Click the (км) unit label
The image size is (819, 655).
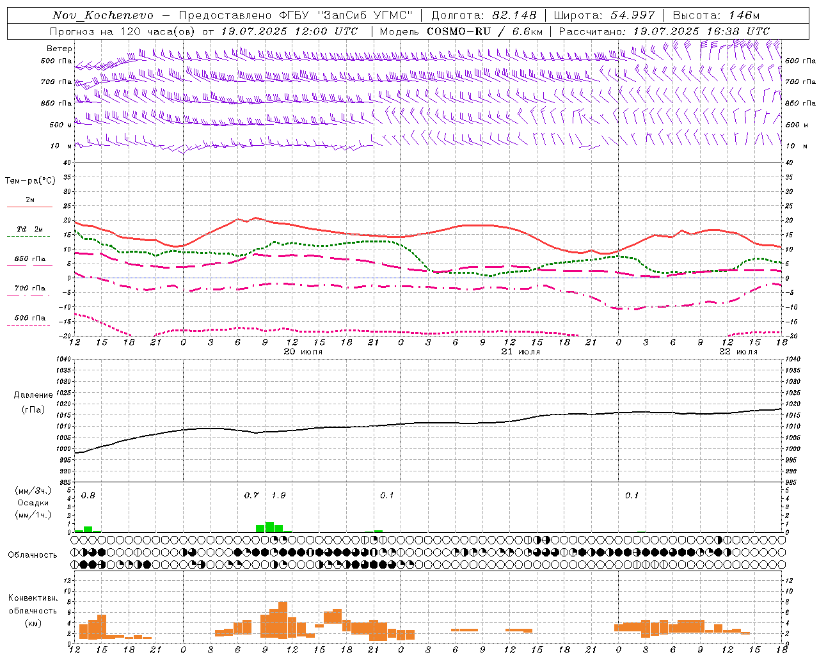tap(33, 623)
